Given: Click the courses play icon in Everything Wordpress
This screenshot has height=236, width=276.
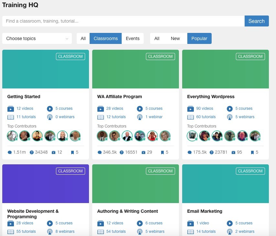Looking at the screenshot, I should pyautogui.click(x=230, y=109).
